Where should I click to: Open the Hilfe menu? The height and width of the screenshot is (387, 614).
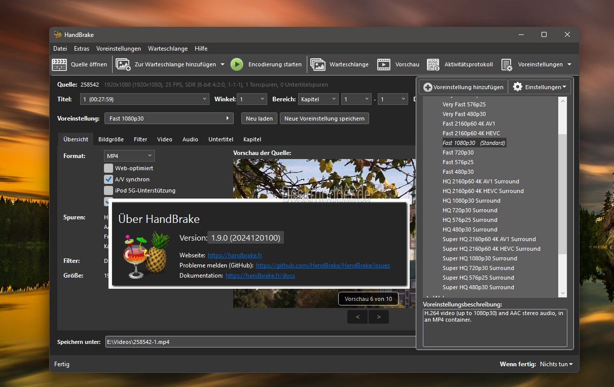[201, 49]
